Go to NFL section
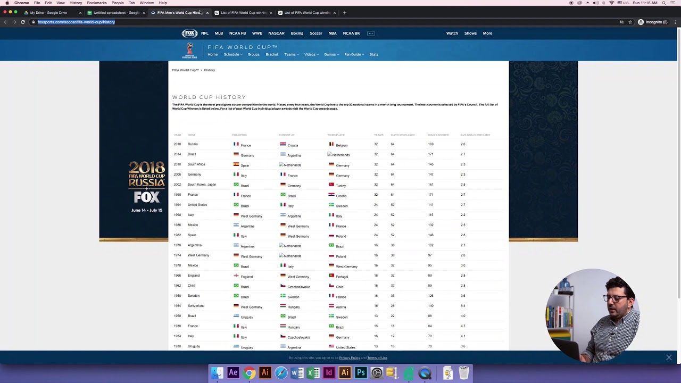The width and height of the screenshot is (681, 383). pos(205,33)
